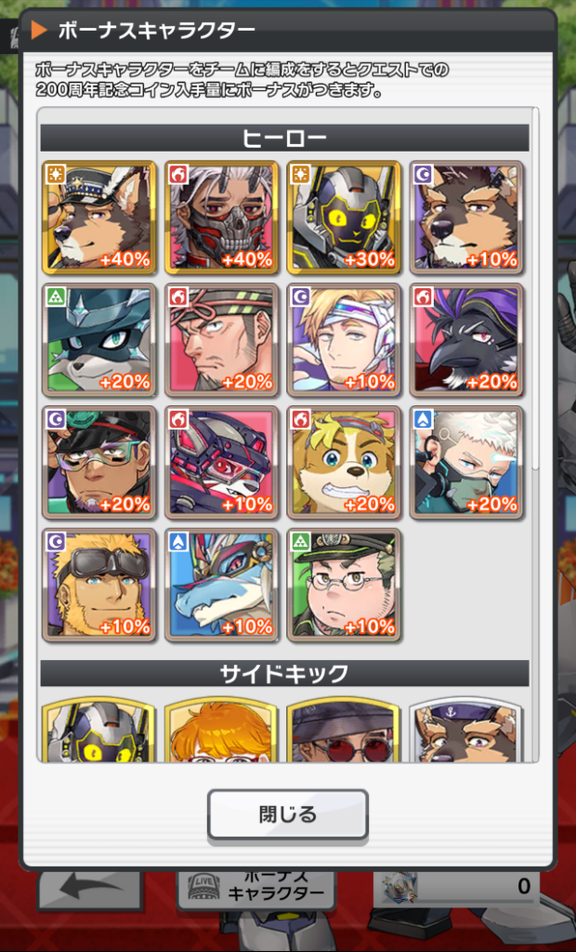The image size is (576, 952).
Task: Close the dialog with 閉じる button
Action: point(288,814)
